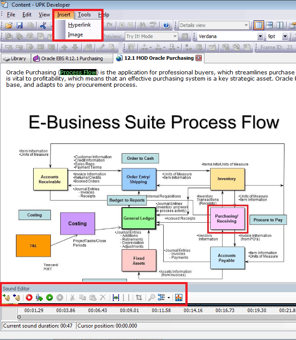Click the Sound Editor copy icon
The width and height of the screenshot is (296, 340).
(82, 297)
